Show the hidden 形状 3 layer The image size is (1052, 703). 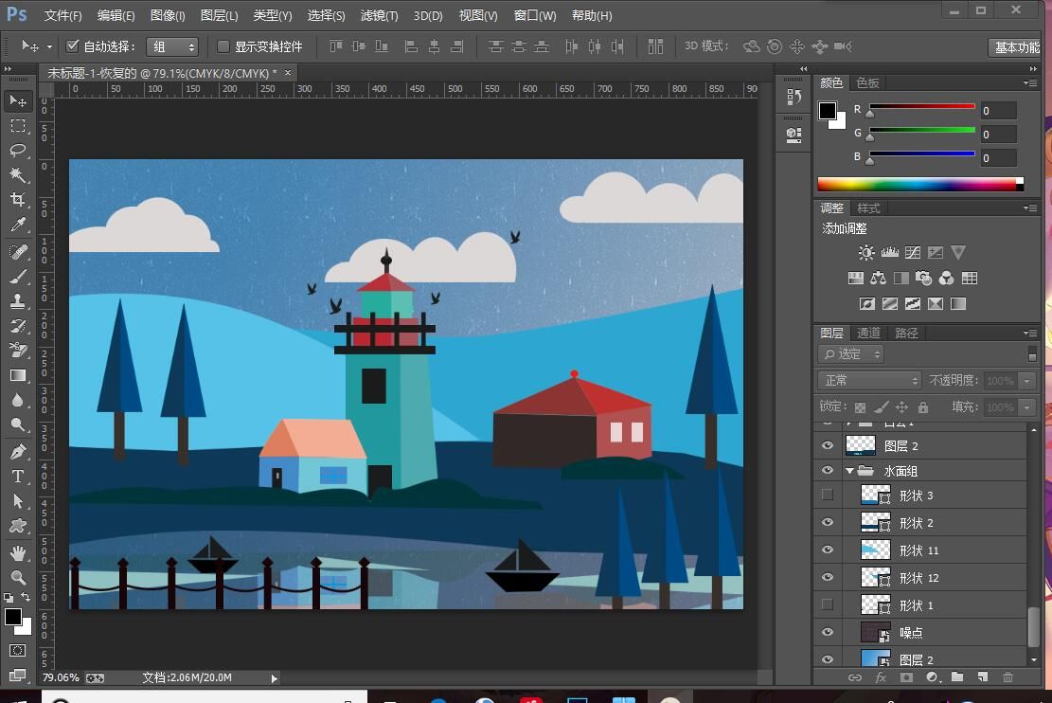[x=828, y=495]
